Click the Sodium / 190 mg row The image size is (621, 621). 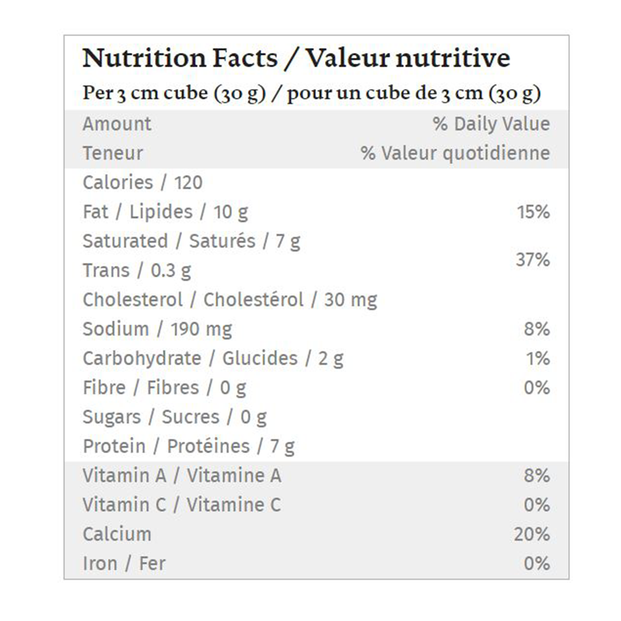coord(157,329)
